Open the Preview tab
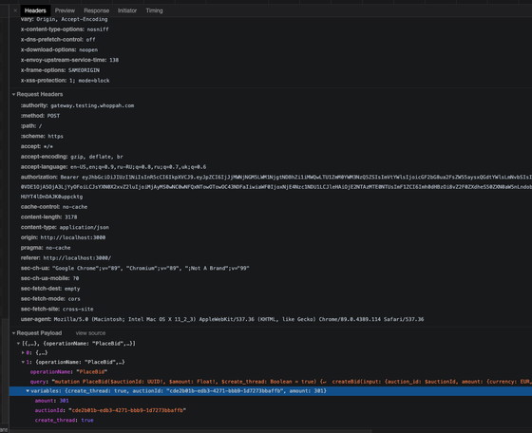Image resolution: width=532 pixels, height=433 pixels. click(65, 10)
